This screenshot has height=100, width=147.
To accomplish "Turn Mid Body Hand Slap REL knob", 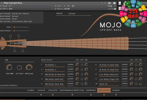I will tap(86, 83).
